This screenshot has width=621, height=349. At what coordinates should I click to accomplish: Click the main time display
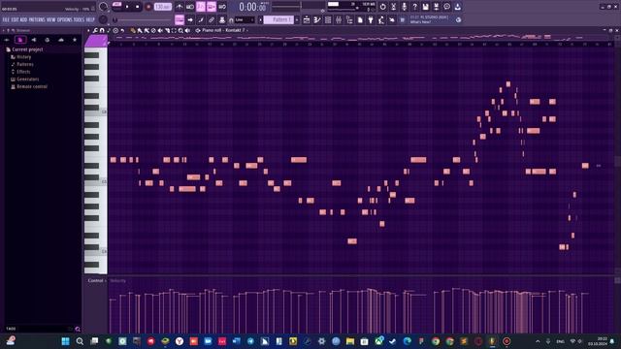[252, 7]
